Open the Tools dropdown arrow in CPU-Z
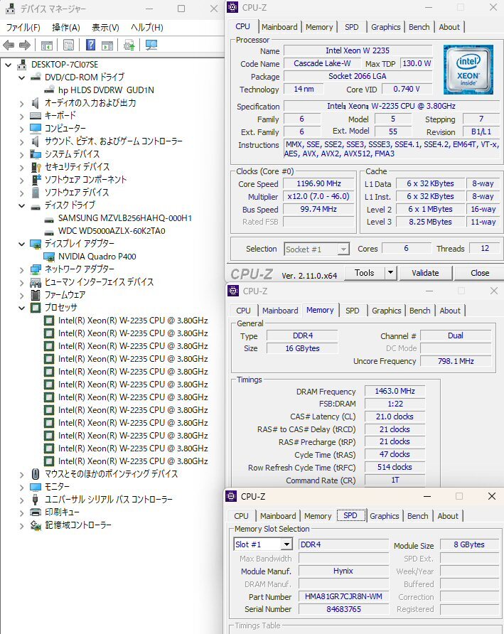 [x=390, y=272]
